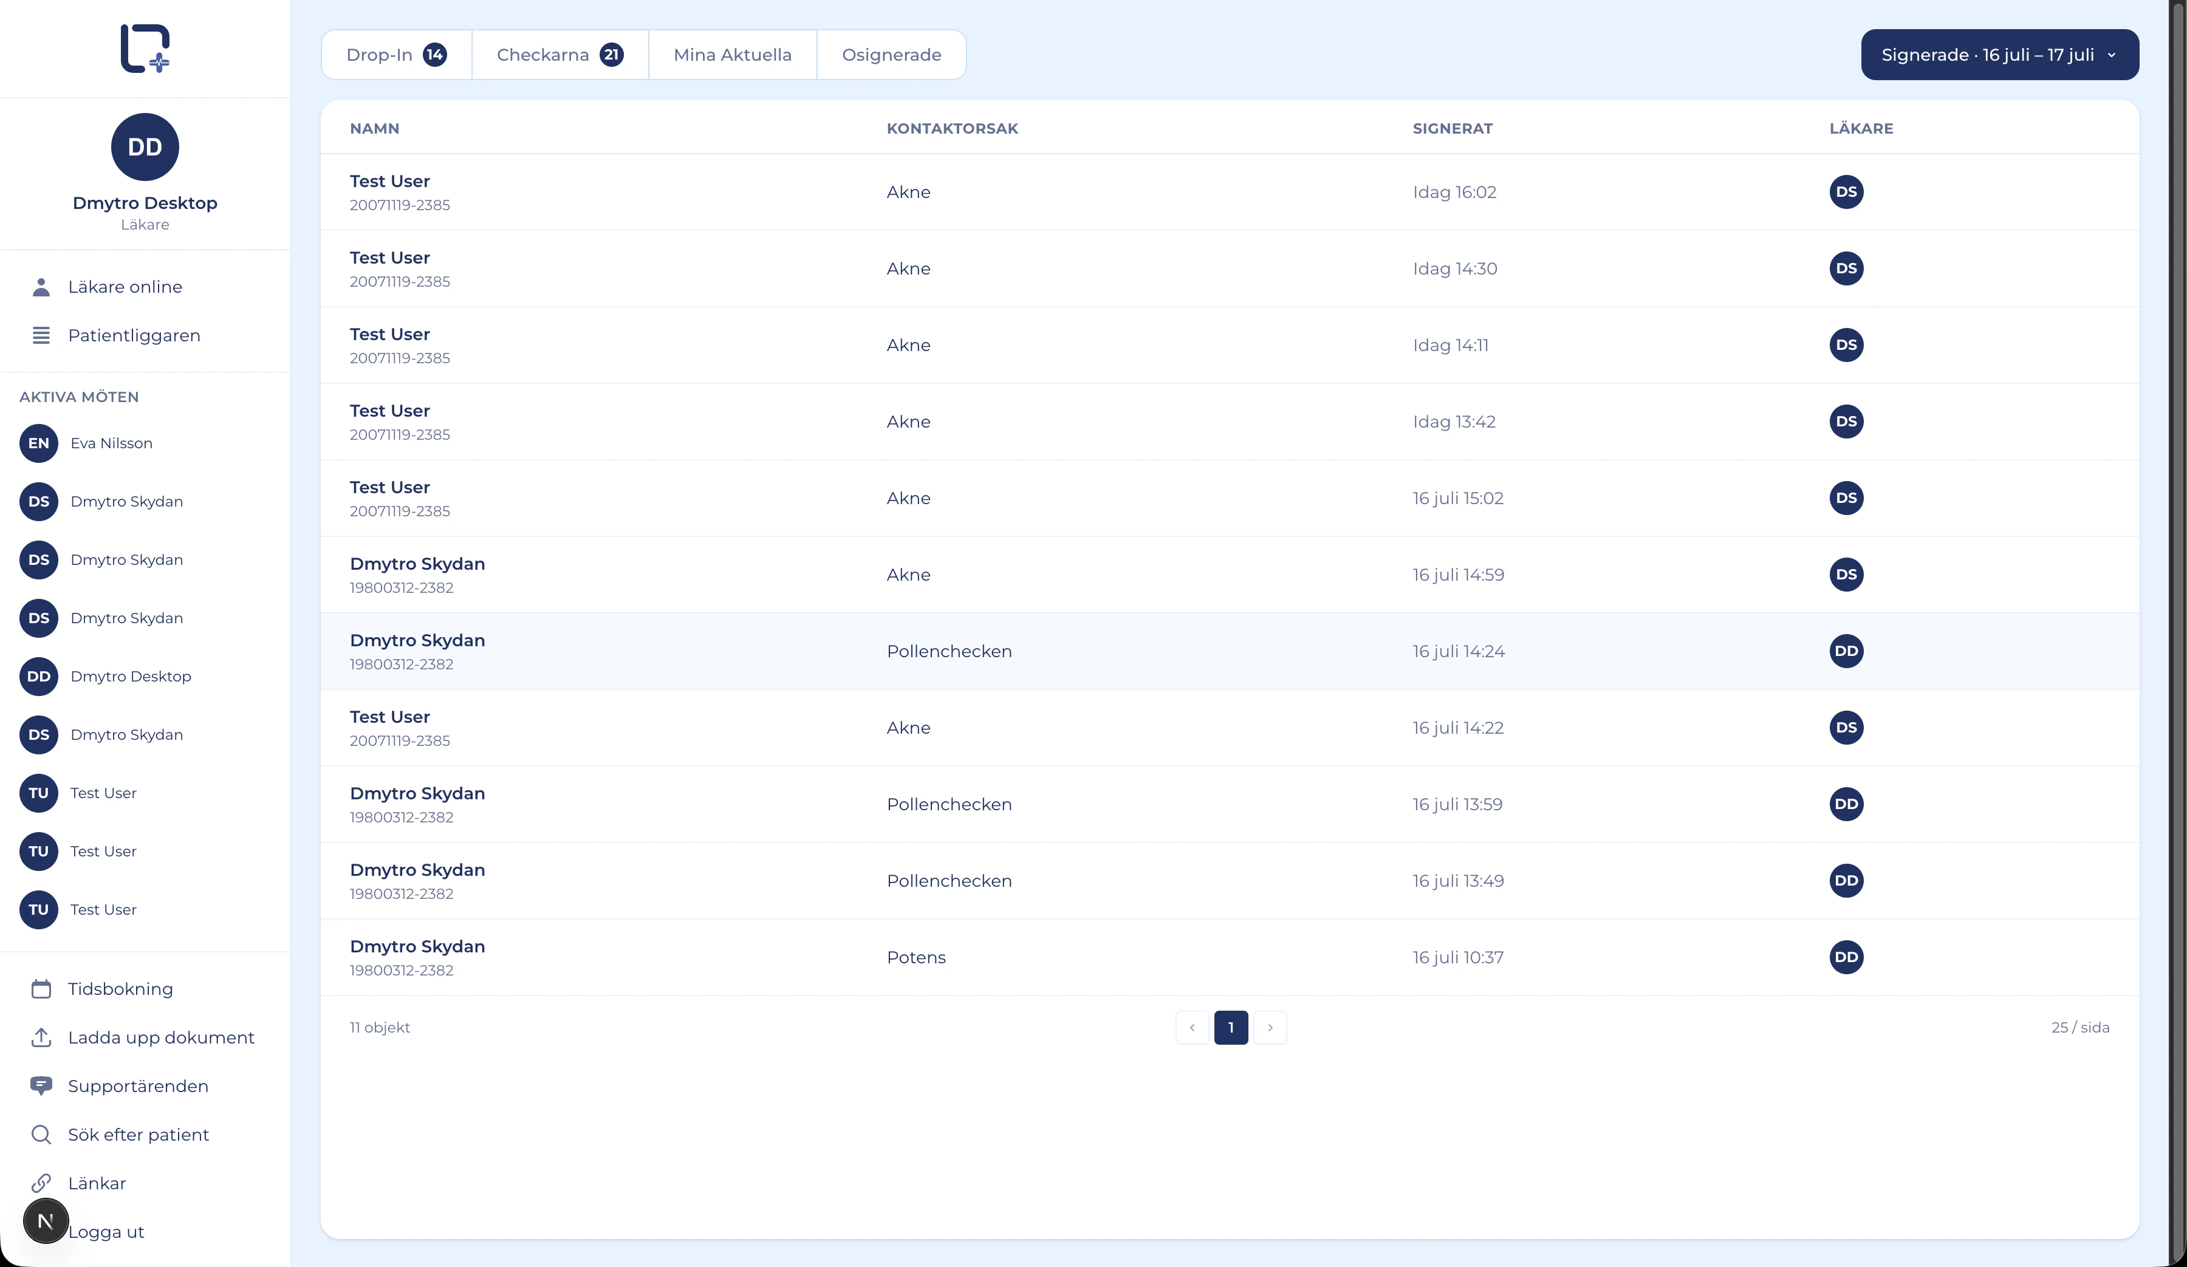Click the Sök efter patient magnifier icon
This screenshot has height=1267, width=2187.
(41, 1135)
